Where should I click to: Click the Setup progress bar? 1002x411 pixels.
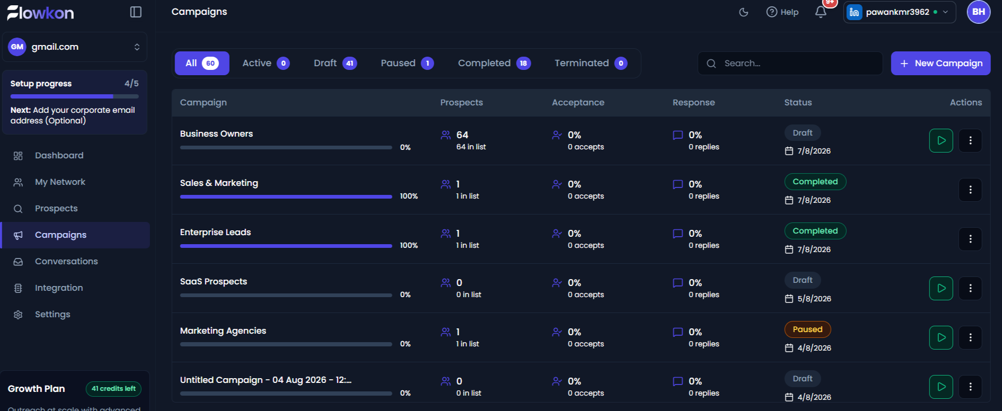click(x=75, y=96)
